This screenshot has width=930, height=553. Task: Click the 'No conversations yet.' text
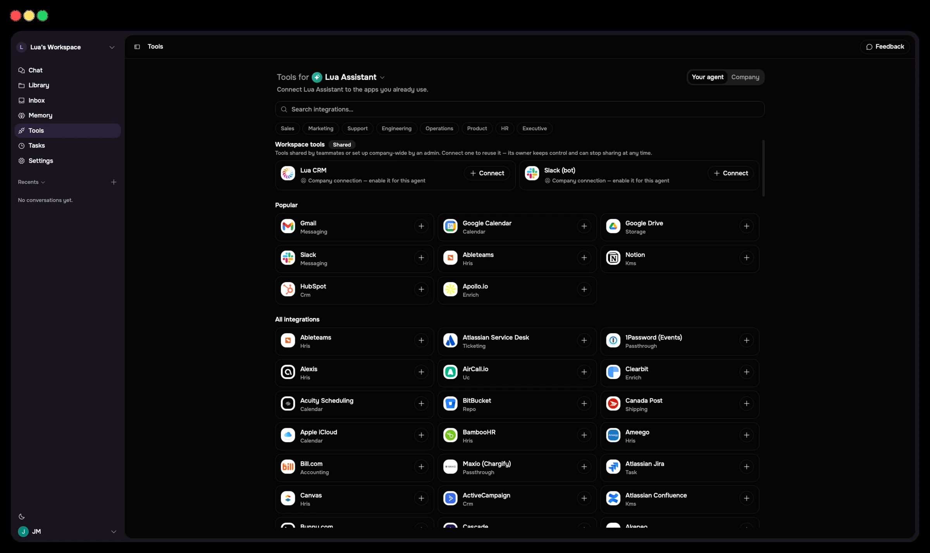[x=45, y=200]
